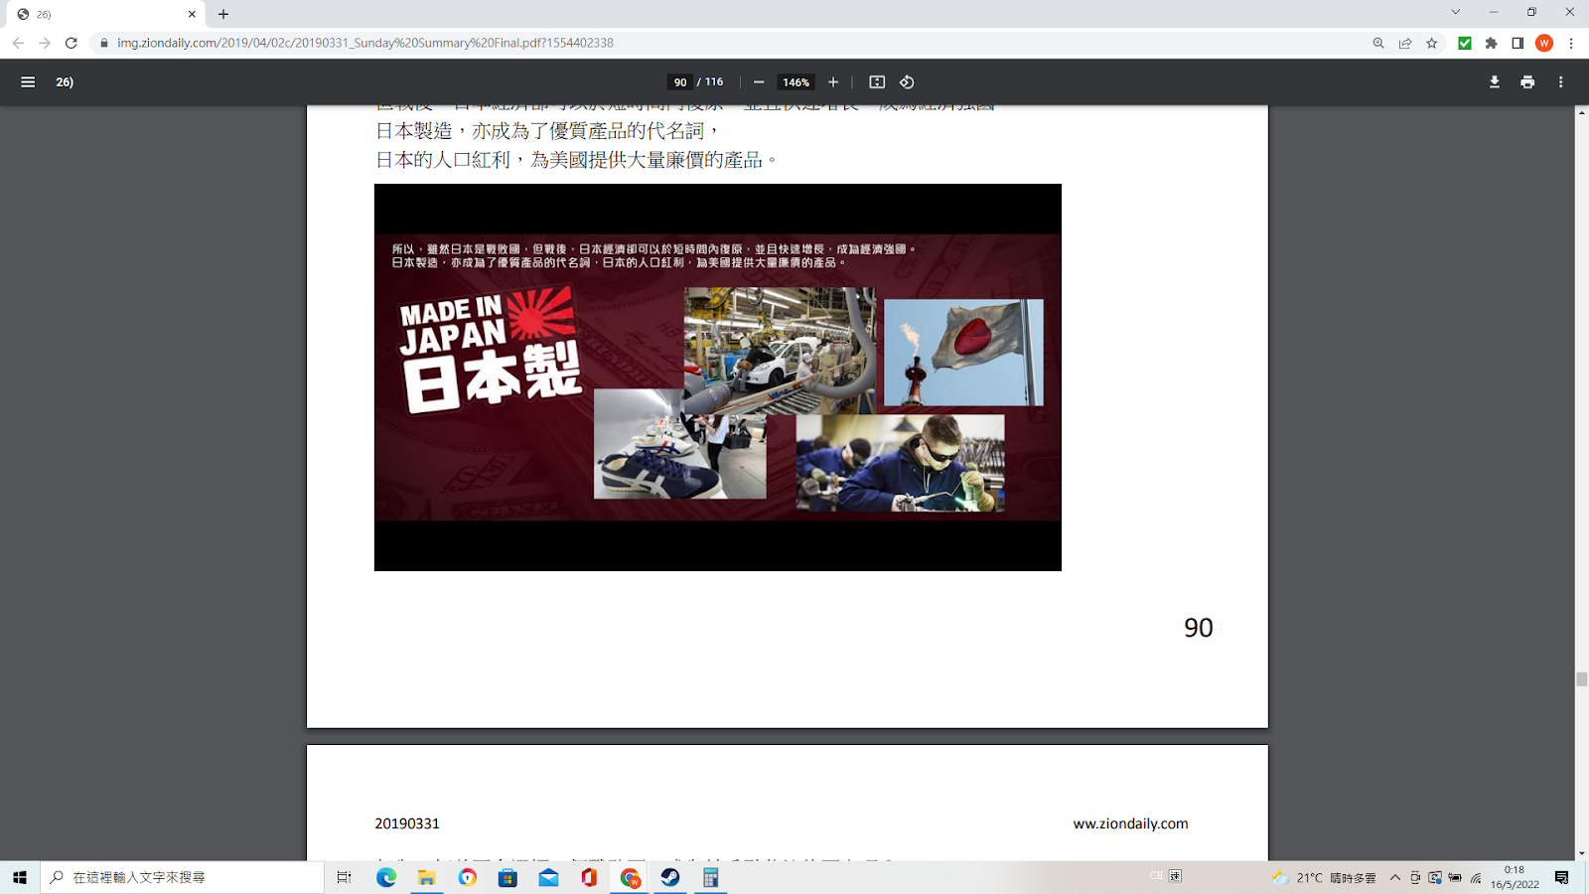Reload the current page
This screenshot has height=894, width=1589.
pos(72,43)
